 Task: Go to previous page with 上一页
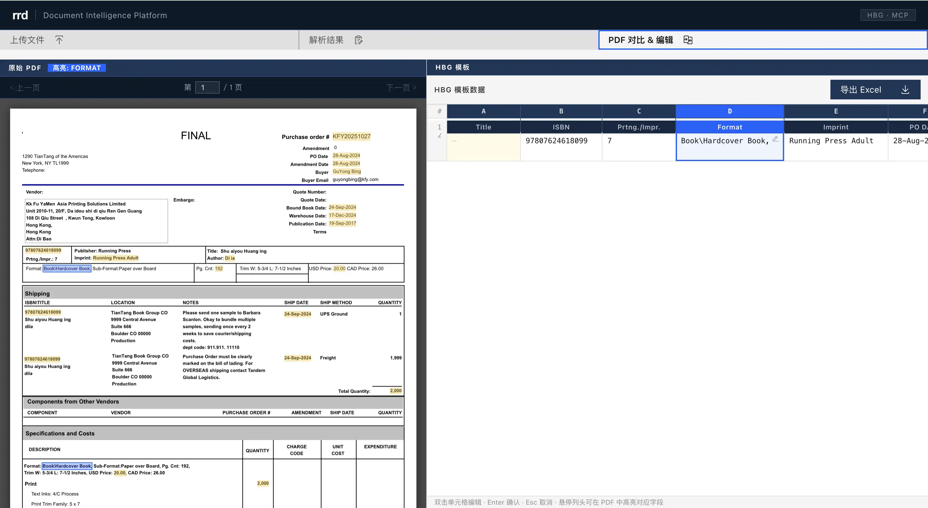(x=25, y=87)
